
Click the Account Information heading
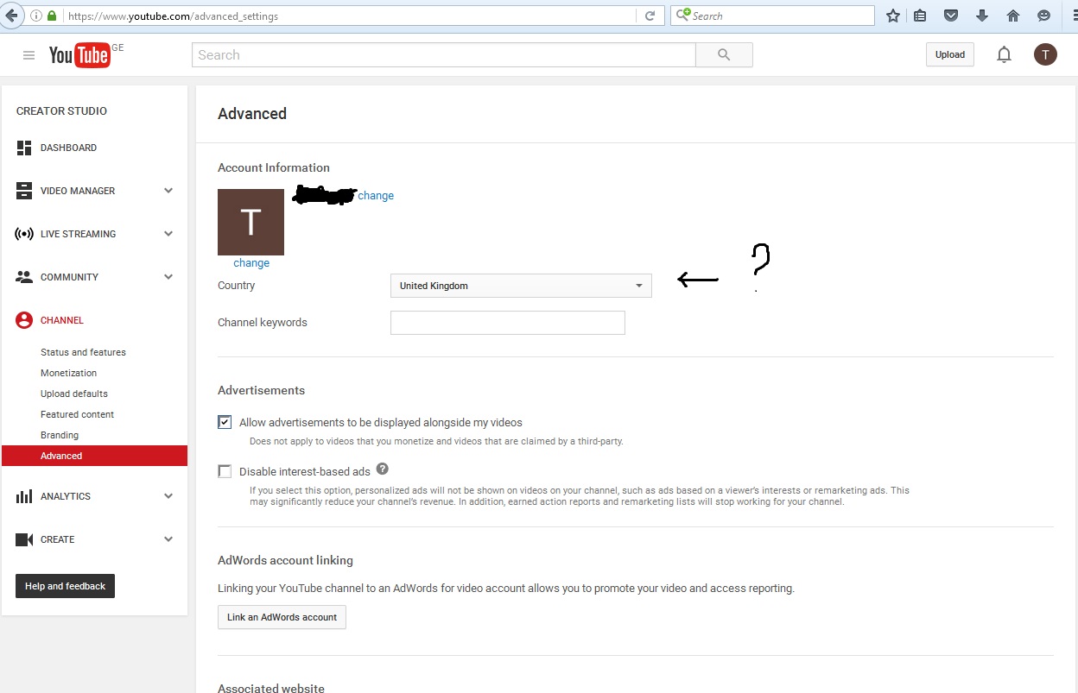pos(274,167)
